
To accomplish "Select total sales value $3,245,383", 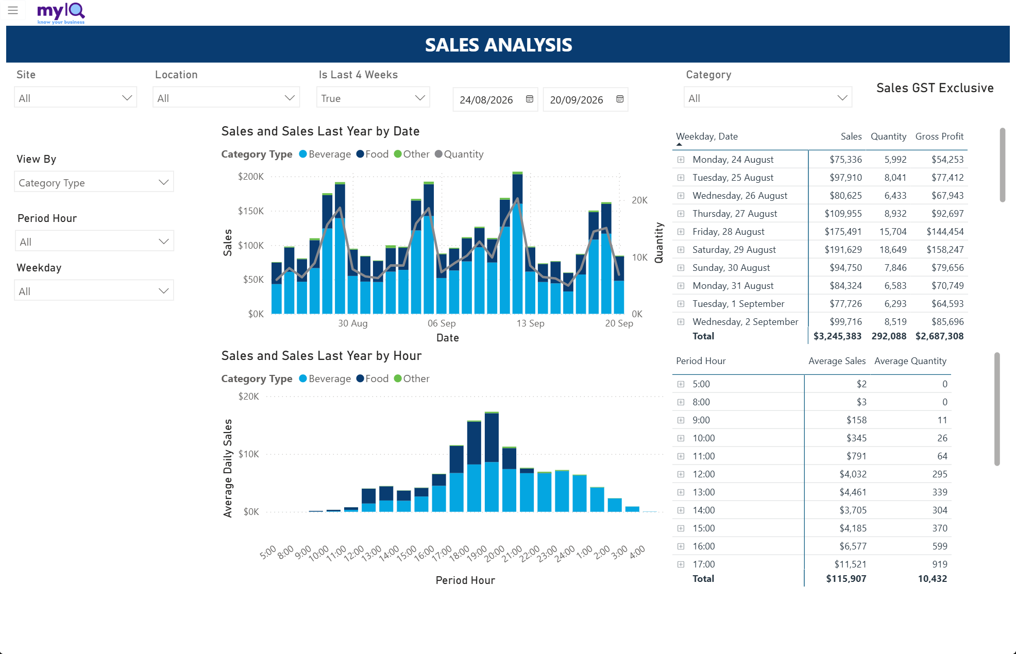I will coord(837,336).
